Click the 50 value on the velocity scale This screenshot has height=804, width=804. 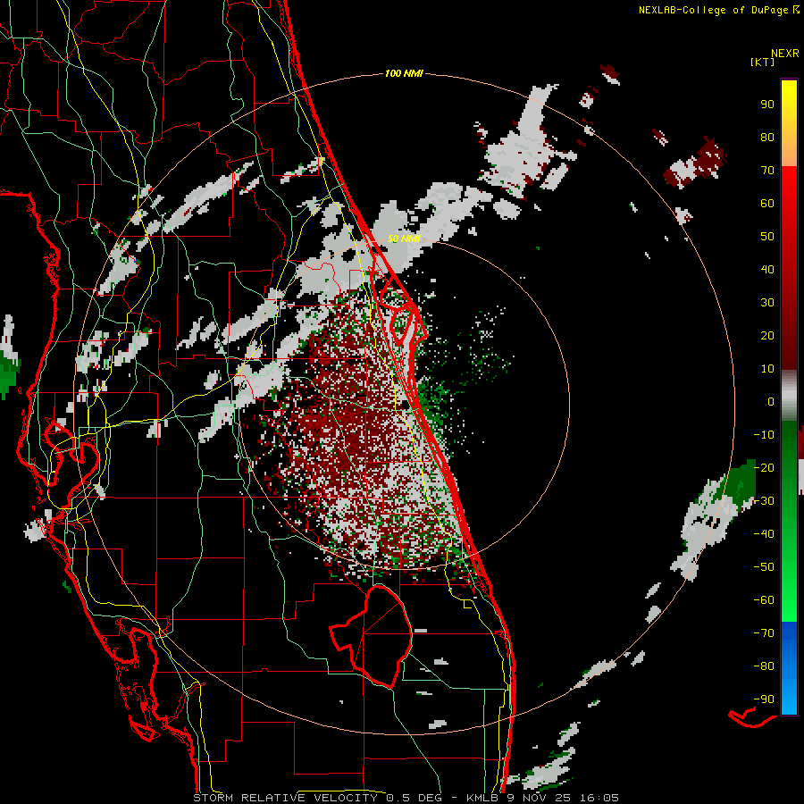coord(767,237)
